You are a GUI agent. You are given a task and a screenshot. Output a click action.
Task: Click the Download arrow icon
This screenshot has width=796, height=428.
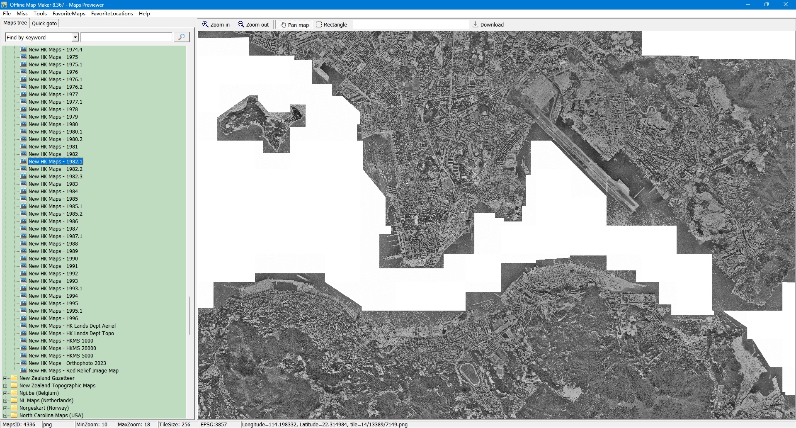click(476, 24)
